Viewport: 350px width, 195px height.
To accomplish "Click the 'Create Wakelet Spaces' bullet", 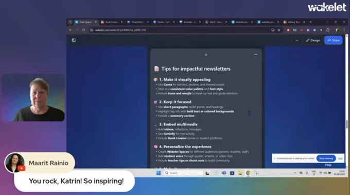I will coord(202,152).
